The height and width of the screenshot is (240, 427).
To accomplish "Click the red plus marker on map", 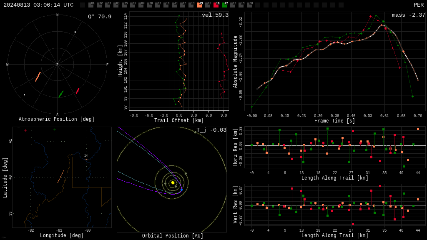I will (x=25, y=130).
